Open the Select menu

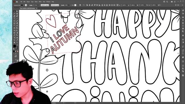36,2
